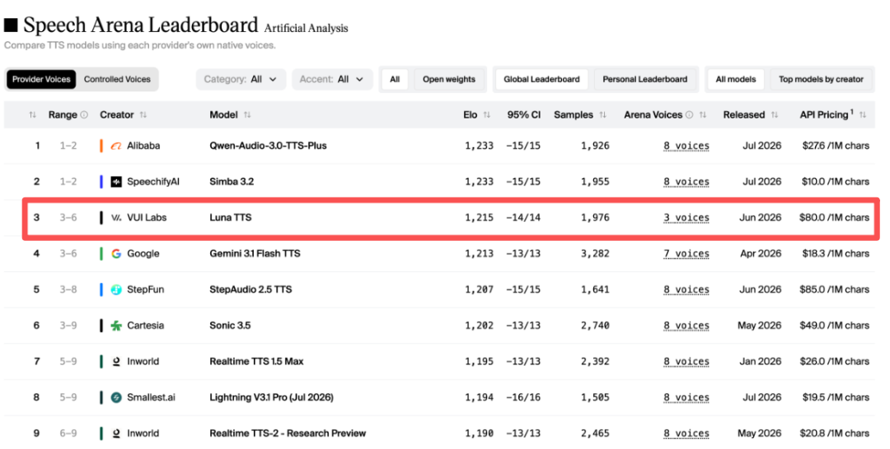Click the Alibaba creator logo icon

(x=116, y=146)
